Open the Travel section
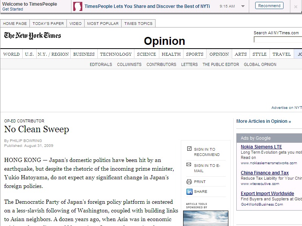Viewport: 302px width, 226px height. [x=282, y=54]
